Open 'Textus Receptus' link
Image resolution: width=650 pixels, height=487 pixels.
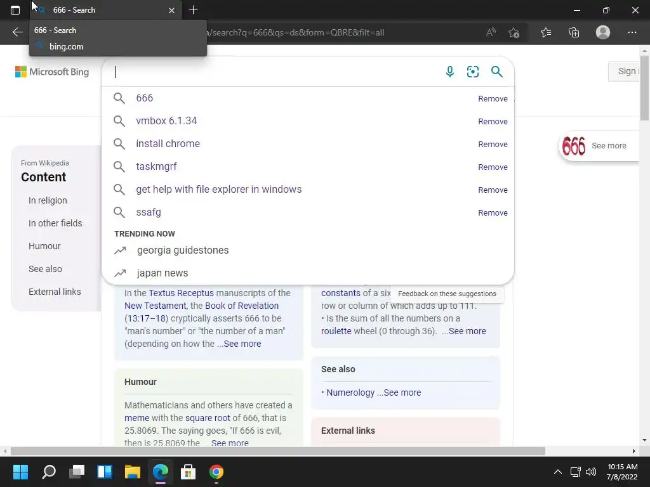181,293
